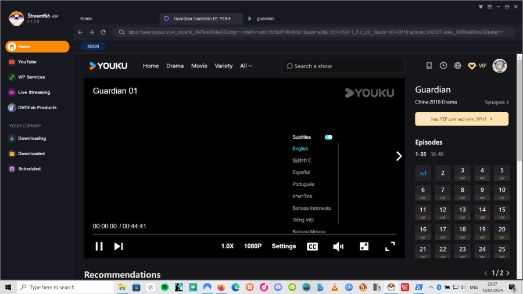
Task: Choose Português subtitle language
Action: tap(303, 184)
